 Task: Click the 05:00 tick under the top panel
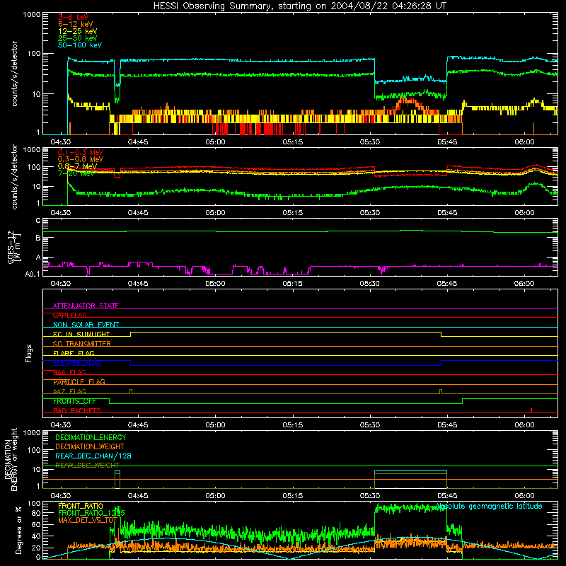(x=215, y=142)
